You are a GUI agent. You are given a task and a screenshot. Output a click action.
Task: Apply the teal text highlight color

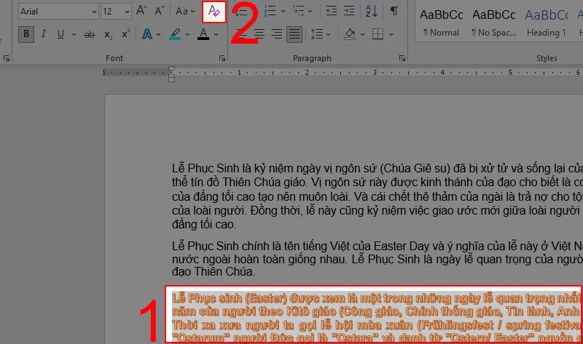175,34
